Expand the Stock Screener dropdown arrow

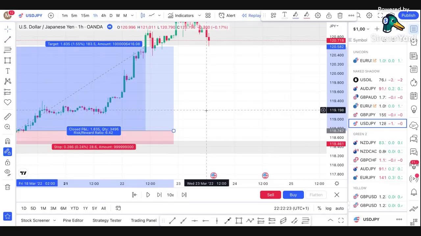[x=54, y=220]
